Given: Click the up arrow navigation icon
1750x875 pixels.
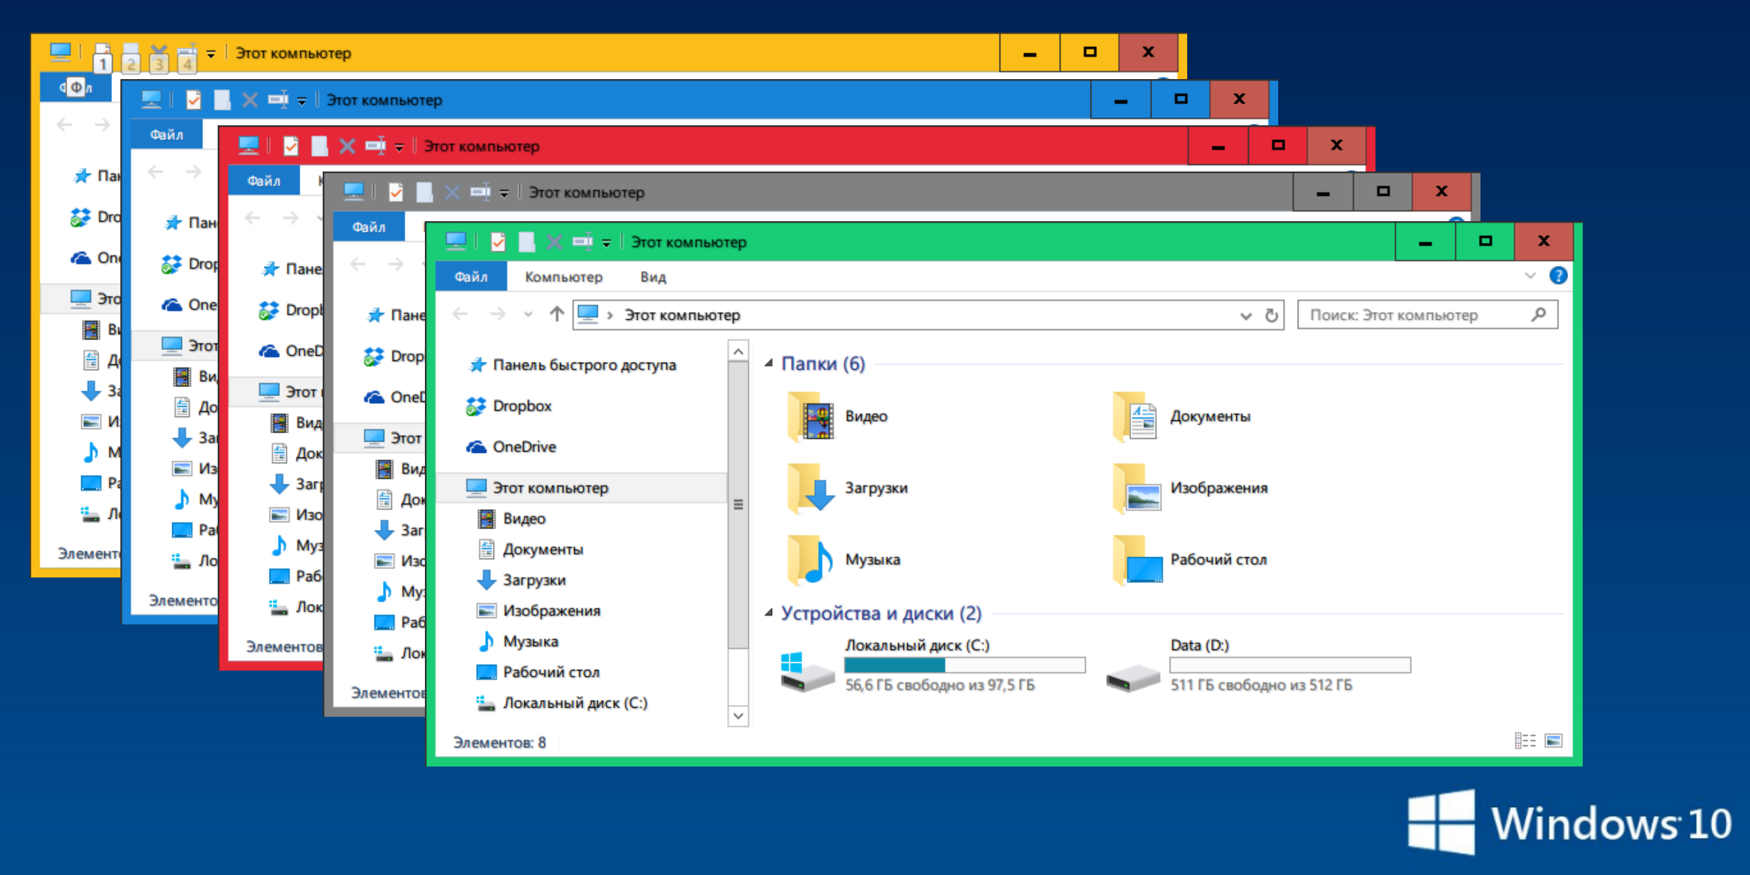Looking at the screenshot, I should pos(556,314).
